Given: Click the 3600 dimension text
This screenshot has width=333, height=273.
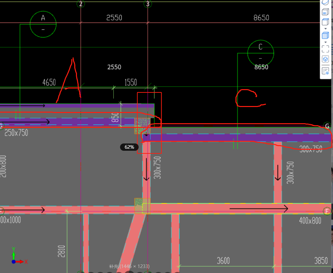Looking at the screenshot, I should coord(223,260).
